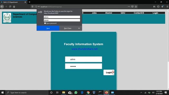
Task: Click the department logo image
Action: [x=7, y=18]
